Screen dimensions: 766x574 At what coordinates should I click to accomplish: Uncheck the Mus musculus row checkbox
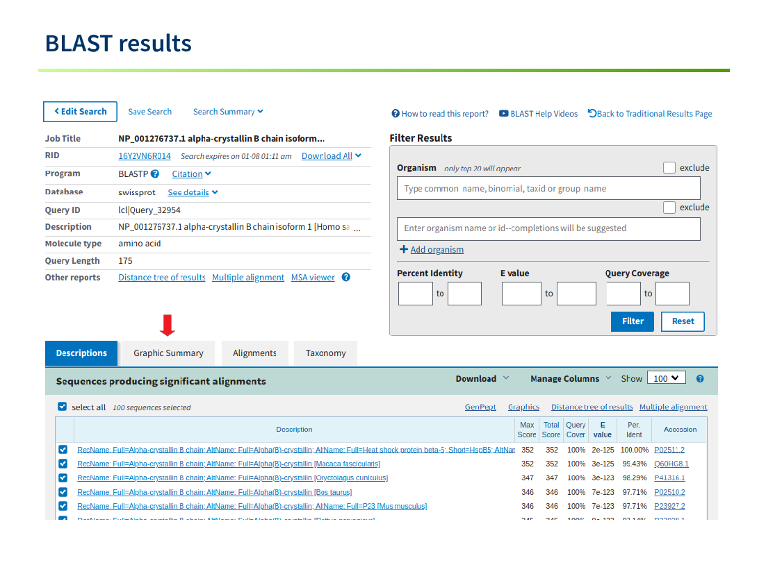tap(63, 506)
